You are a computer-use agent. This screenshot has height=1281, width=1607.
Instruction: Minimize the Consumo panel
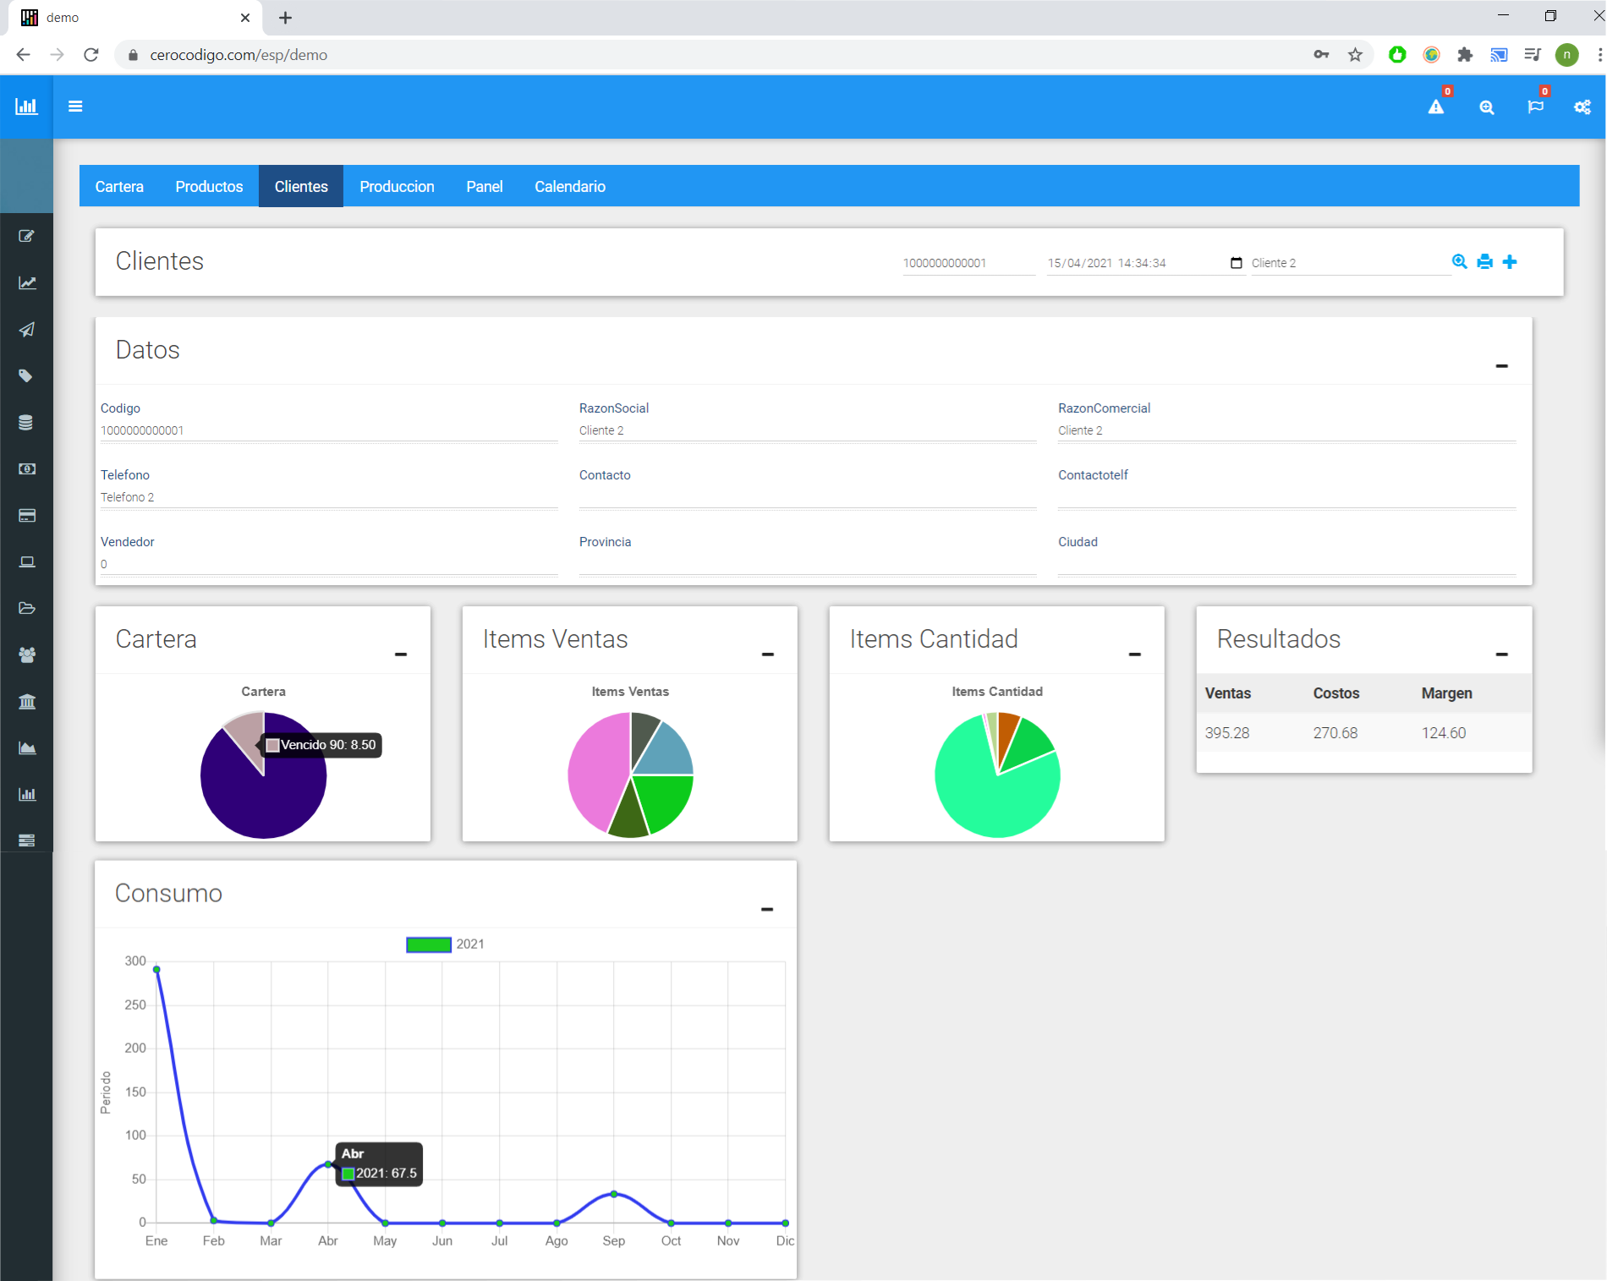tap(767, 910)
